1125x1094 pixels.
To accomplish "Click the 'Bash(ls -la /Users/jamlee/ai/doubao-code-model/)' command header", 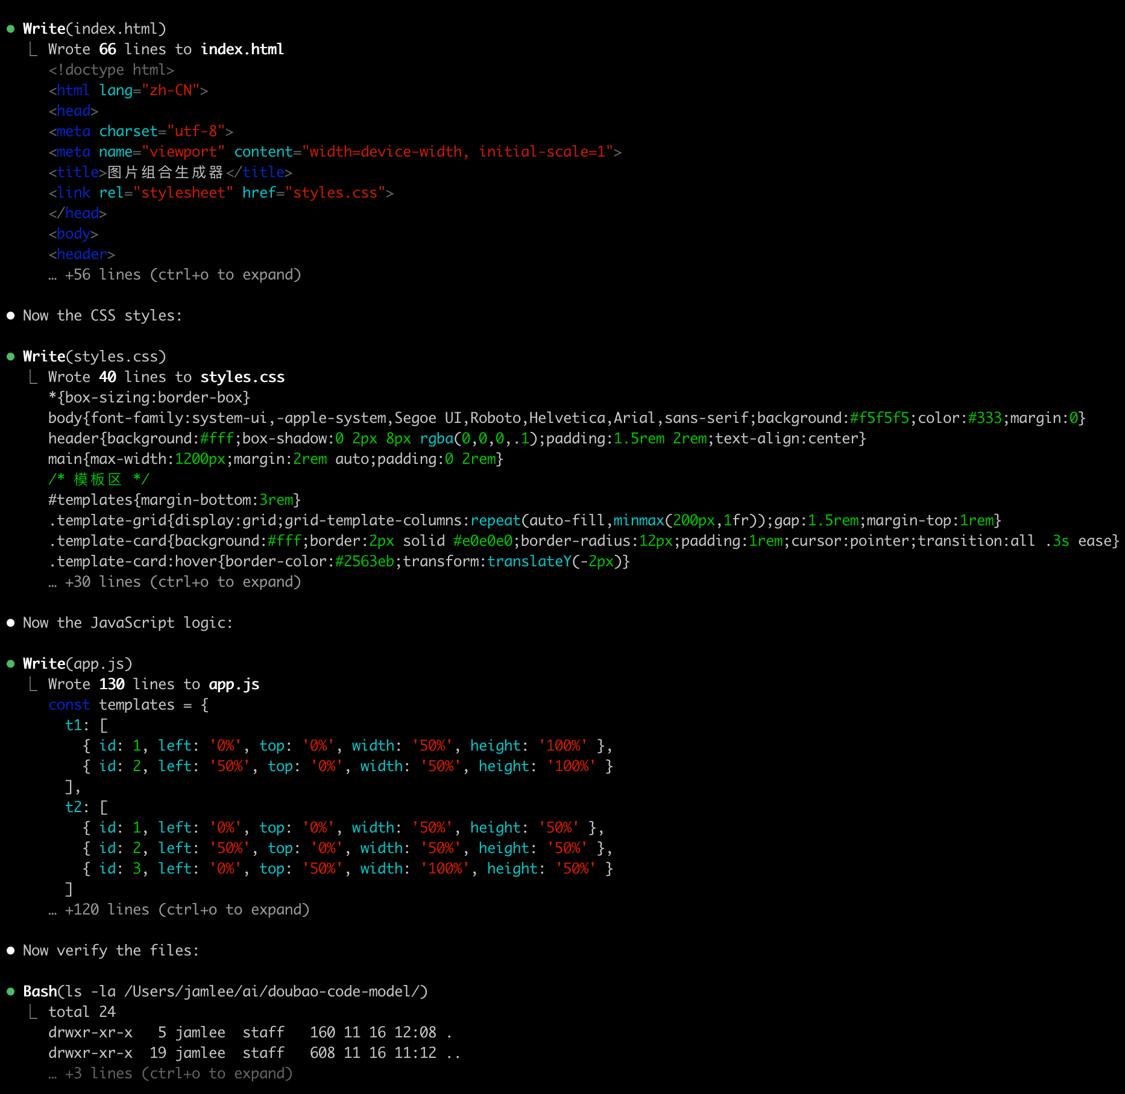I will click(225, 992).
